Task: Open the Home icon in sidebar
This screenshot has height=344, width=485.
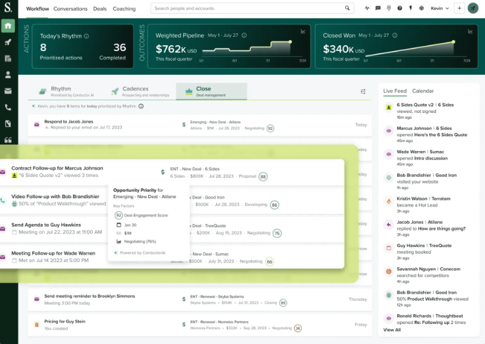Action: pos(8,25)
